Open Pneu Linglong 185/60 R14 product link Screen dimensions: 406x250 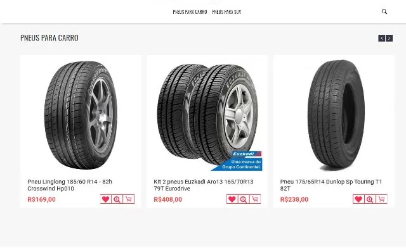point(70,185)
